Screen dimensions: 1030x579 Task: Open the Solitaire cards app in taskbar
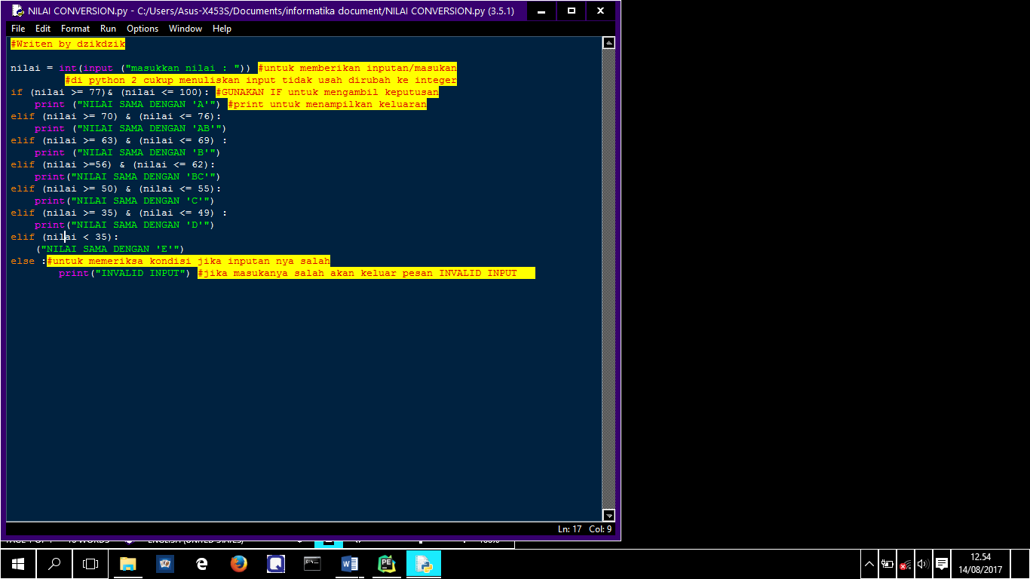165,563
